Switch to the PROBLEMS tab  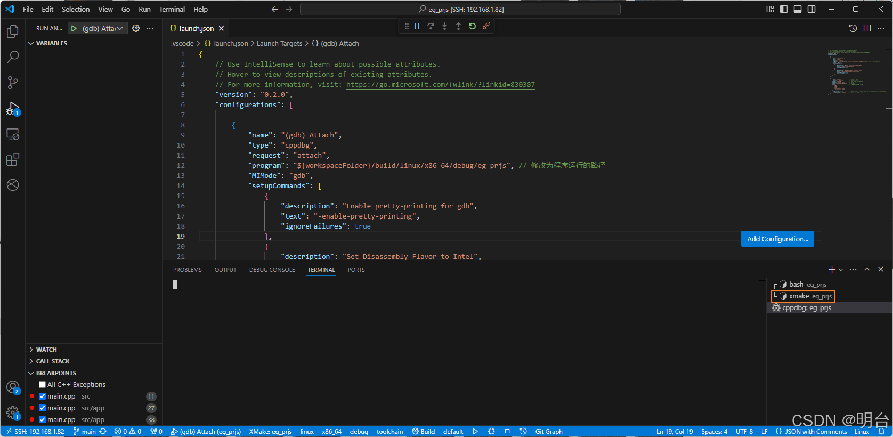(188, 270)
